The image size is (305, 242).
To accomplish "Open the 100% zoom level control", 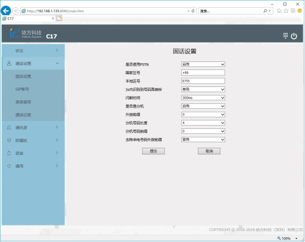I will tap(288, 238).
